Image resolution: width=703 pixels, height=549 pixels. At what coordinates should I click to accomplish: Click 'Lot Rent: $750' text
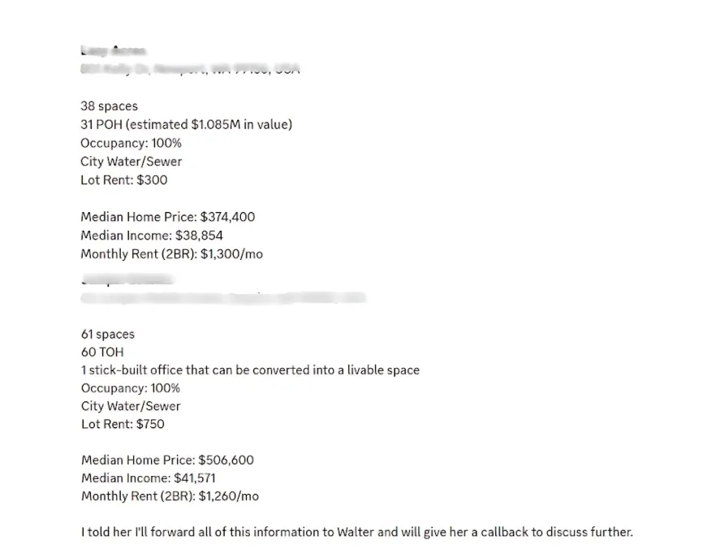coord(123,424)
